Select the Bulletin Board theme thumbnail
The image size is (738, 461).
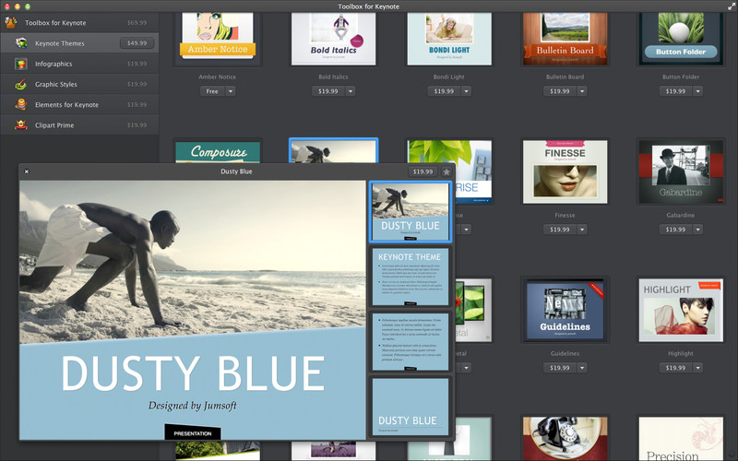coord(565,39)
